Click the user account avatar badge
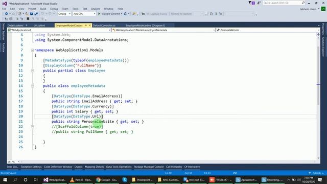 [323, 9]
